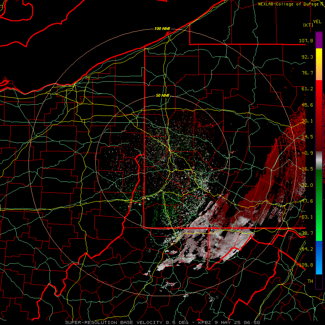Click the -16.5 value on velocity scale

pyautogui.click(x=306, y=169)
